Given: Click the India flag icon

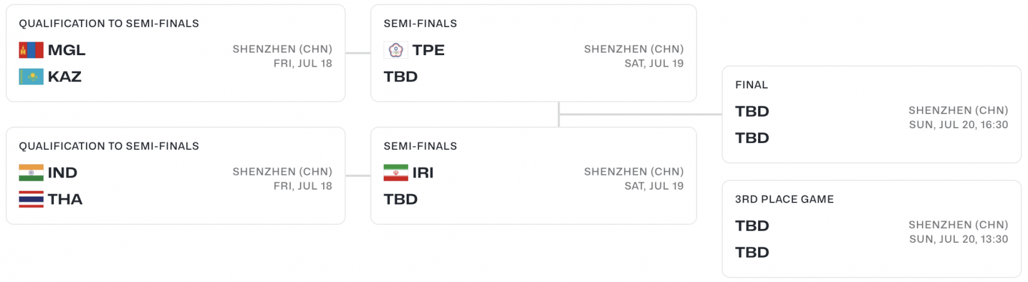Looking at the screenshot, I should click(x=31, y=173).
